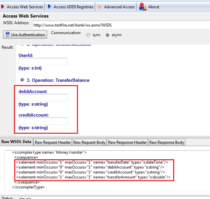Click the blue arrow icon beside Access UDDI Registries
Image resolution: width=210 pixels, height=199 pixels.
[x=49, y=7]
